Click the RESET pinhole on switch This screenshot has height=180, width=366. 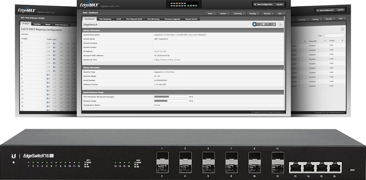coord(348,170)
